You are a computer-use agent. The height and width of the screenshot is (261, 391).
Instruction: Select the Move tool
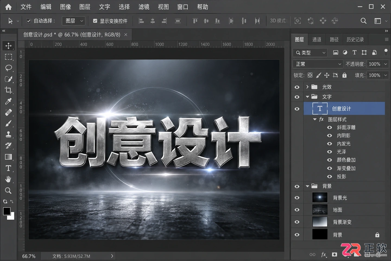click(x=8, y=46)
